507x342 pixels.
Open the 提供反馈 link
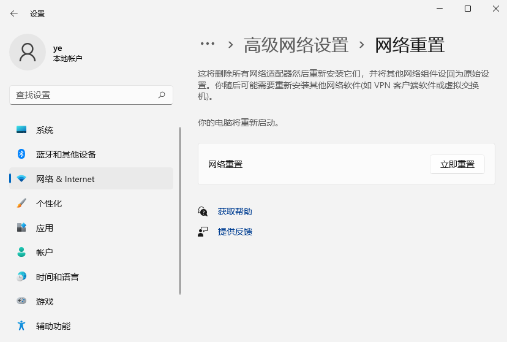tap(235, 232)
